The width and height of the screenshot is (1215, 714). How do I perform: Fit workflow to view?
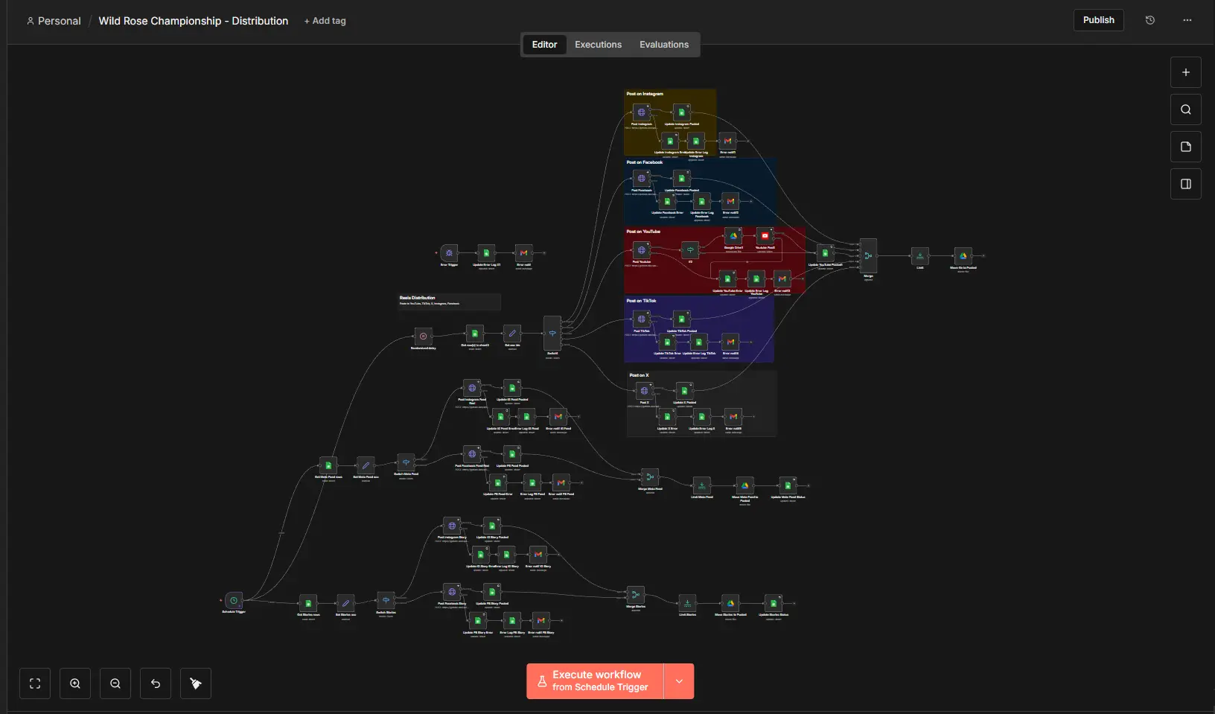[x=35, y=683]
